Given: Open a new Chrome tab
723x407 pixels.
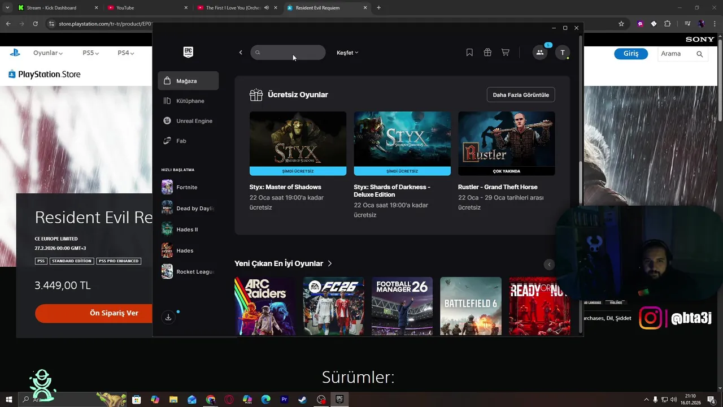Looking at the screenshot, I should pos(378,8).
